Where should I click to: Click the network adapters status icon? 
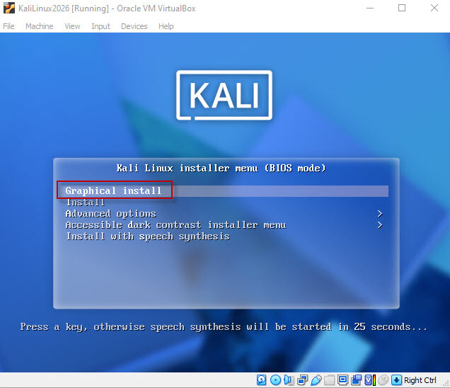click(303, 380)
